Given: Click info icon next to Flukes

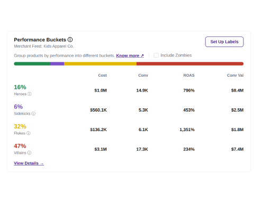Looking at the screenshot, I should coord(29,133).
